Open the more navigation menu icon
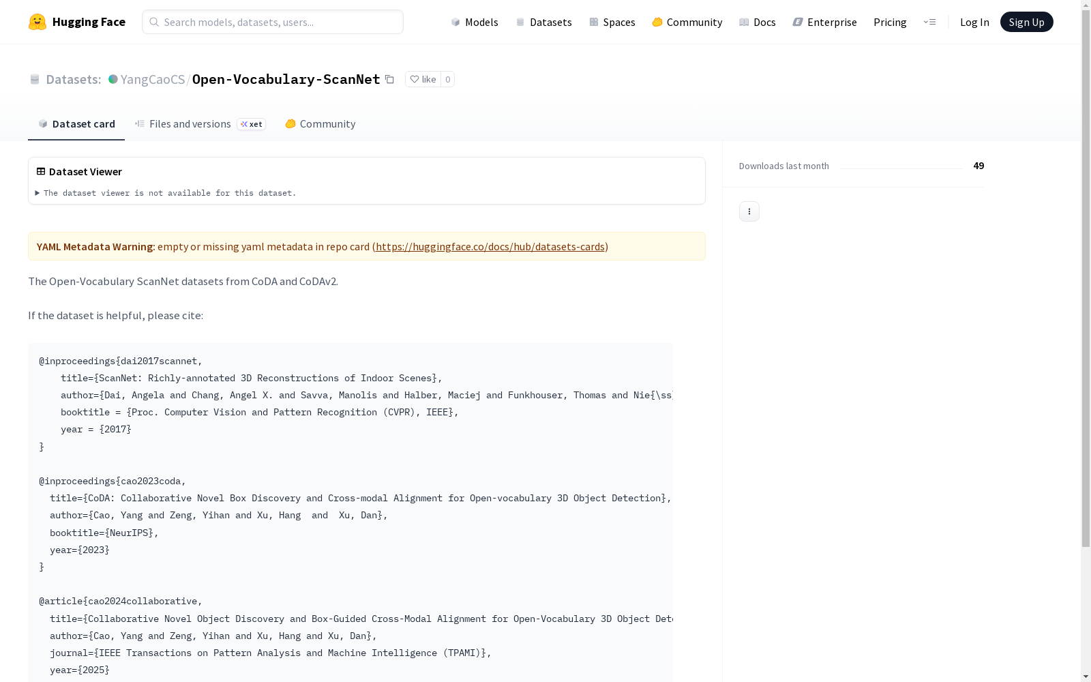Screen dimensions: 1091x682 [x=929, y=22]
